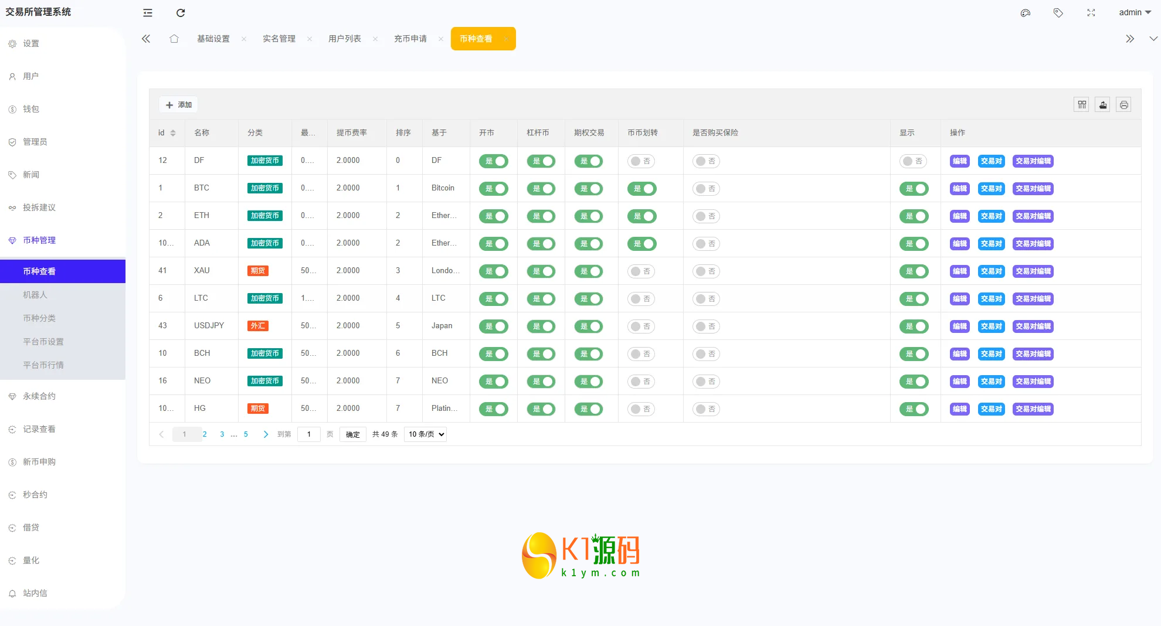Open column filter grid icon

[x=1082, y=105]
